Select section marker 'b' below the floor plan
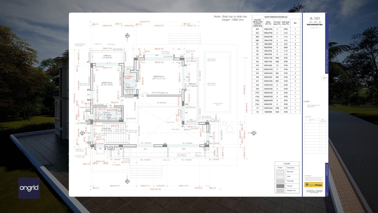The height and width of the screenshot is (213, 378). tap(127, 181)
